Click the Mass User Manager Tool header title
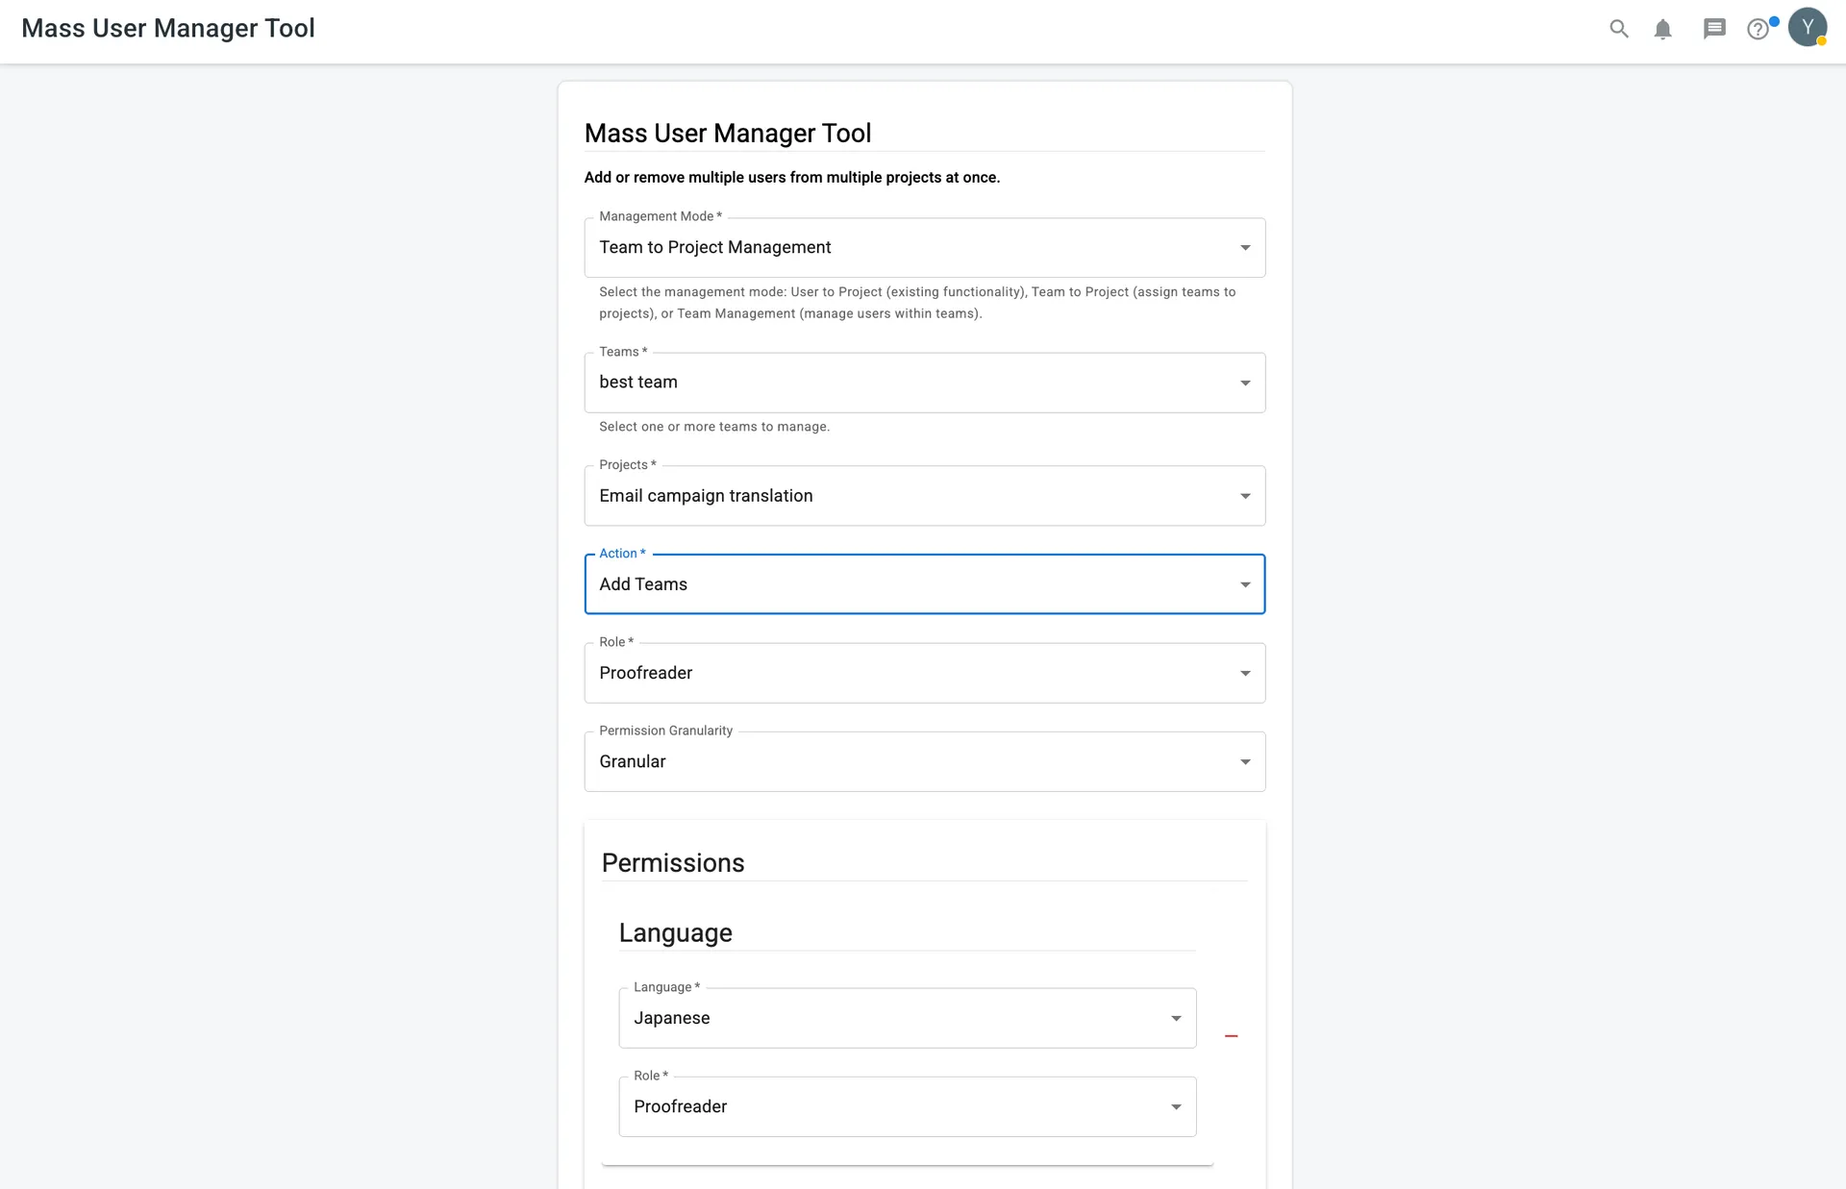Viewport: 1846px width, 1189px height. 168,29
